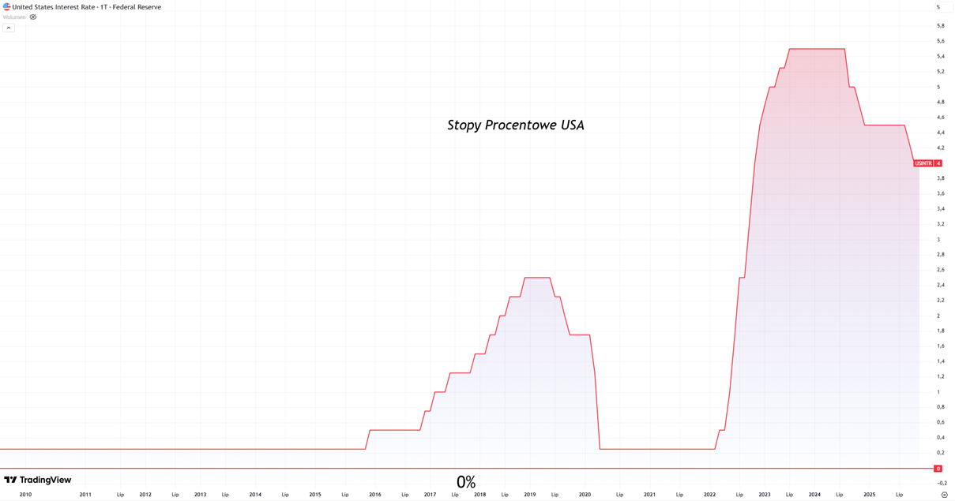This screenshot has height=501, width=955.
Task: Click the United States Interest Rate title
Action: tap(54, 7)
